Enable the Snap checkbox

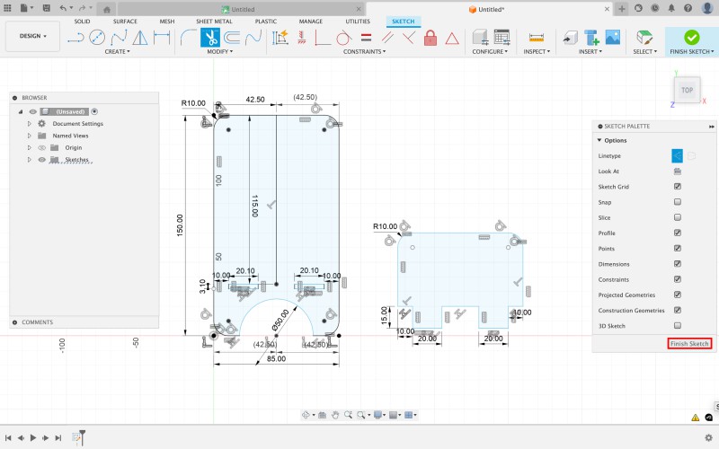678,202
